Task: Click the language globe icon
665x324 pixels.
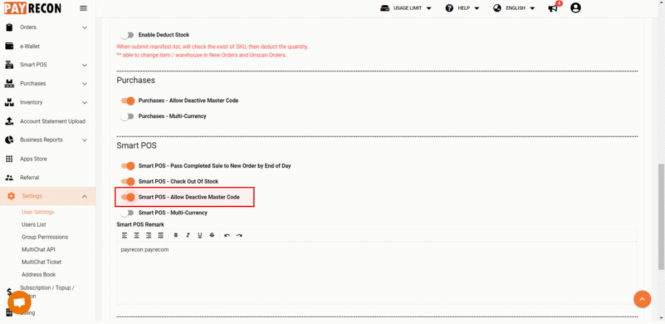Action: (497, 8)
